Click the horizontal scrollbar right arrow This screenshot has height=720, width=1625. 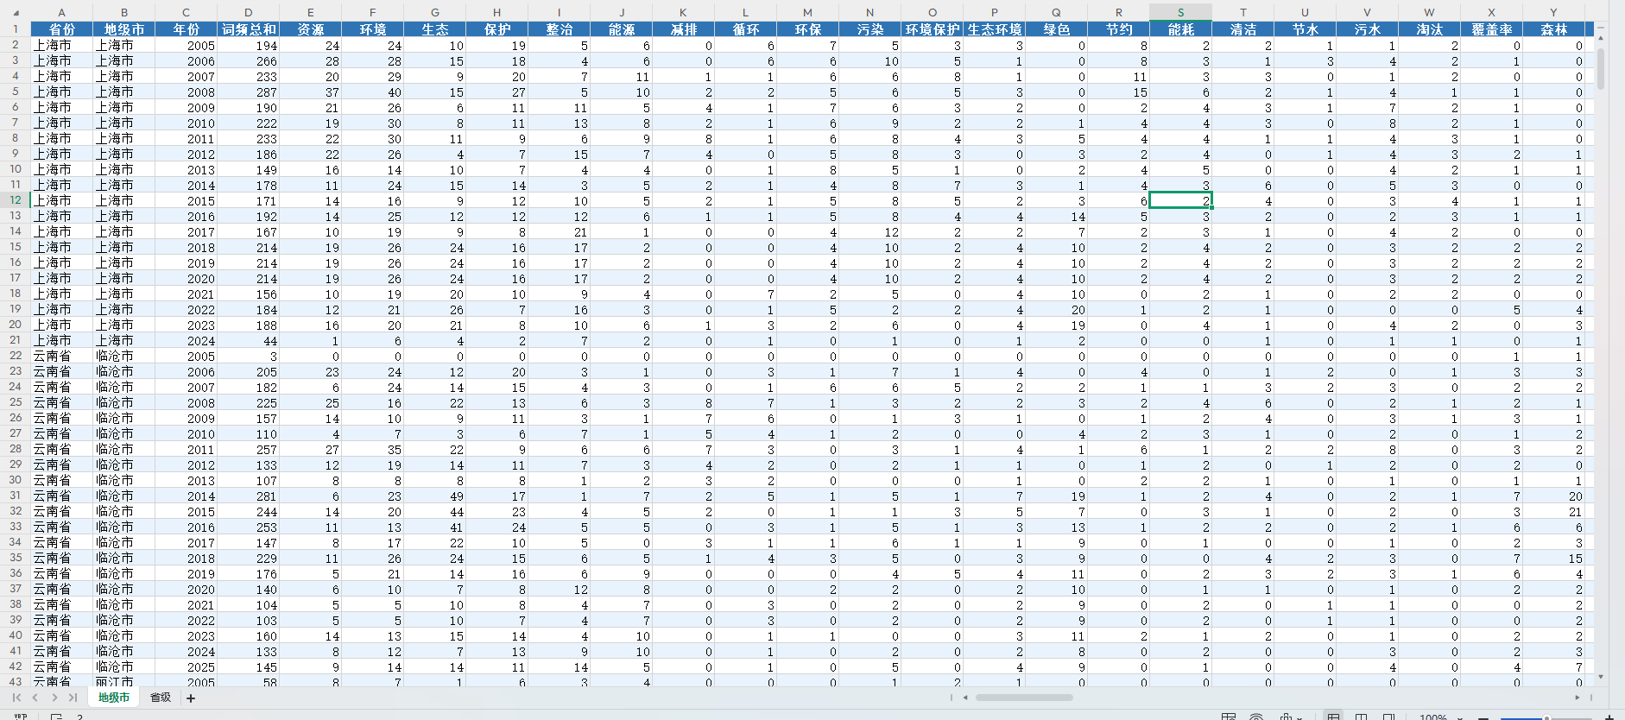[1577, 698]
